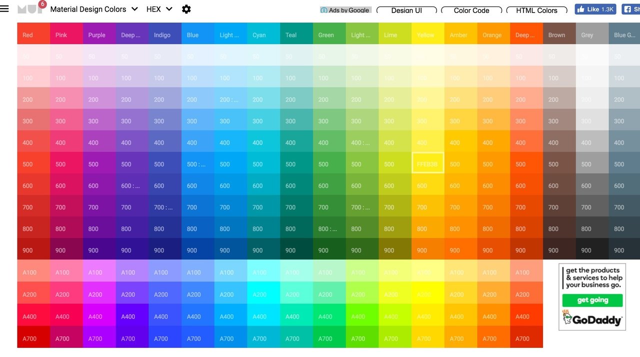Select the Deep Orange A700 swatch
Viewport: 640px width, 357px height.
[x=526, y=338]
